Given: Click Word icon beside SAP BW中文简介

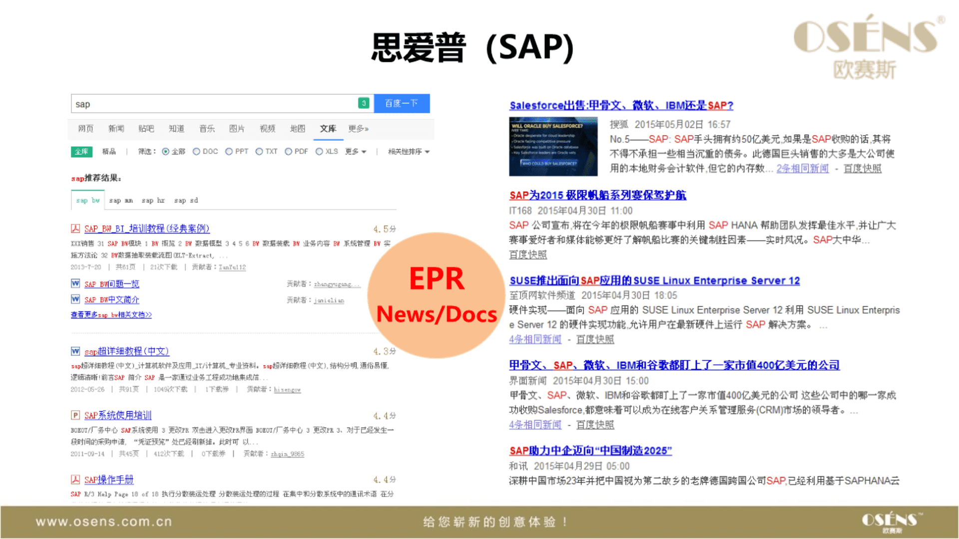Looking at the screenshot, I should click(x=75, y=299).
